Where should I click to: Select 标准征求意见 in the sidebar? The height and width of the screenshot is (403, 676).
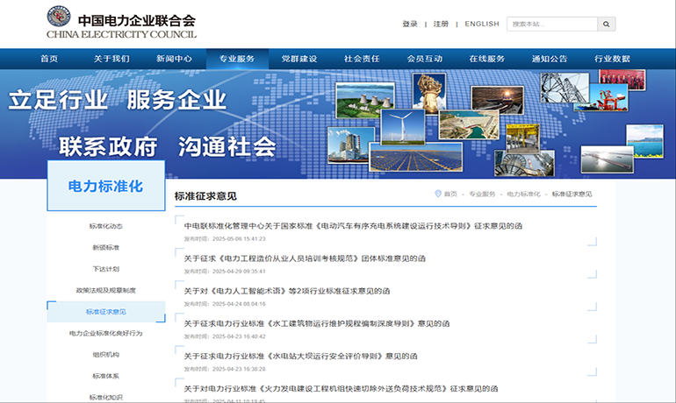click(106, 312)
